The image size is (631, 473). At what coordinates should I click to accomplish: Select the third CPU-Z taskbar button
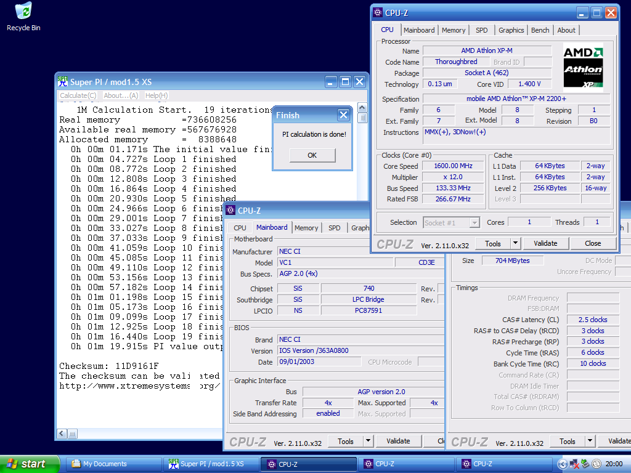505,464
